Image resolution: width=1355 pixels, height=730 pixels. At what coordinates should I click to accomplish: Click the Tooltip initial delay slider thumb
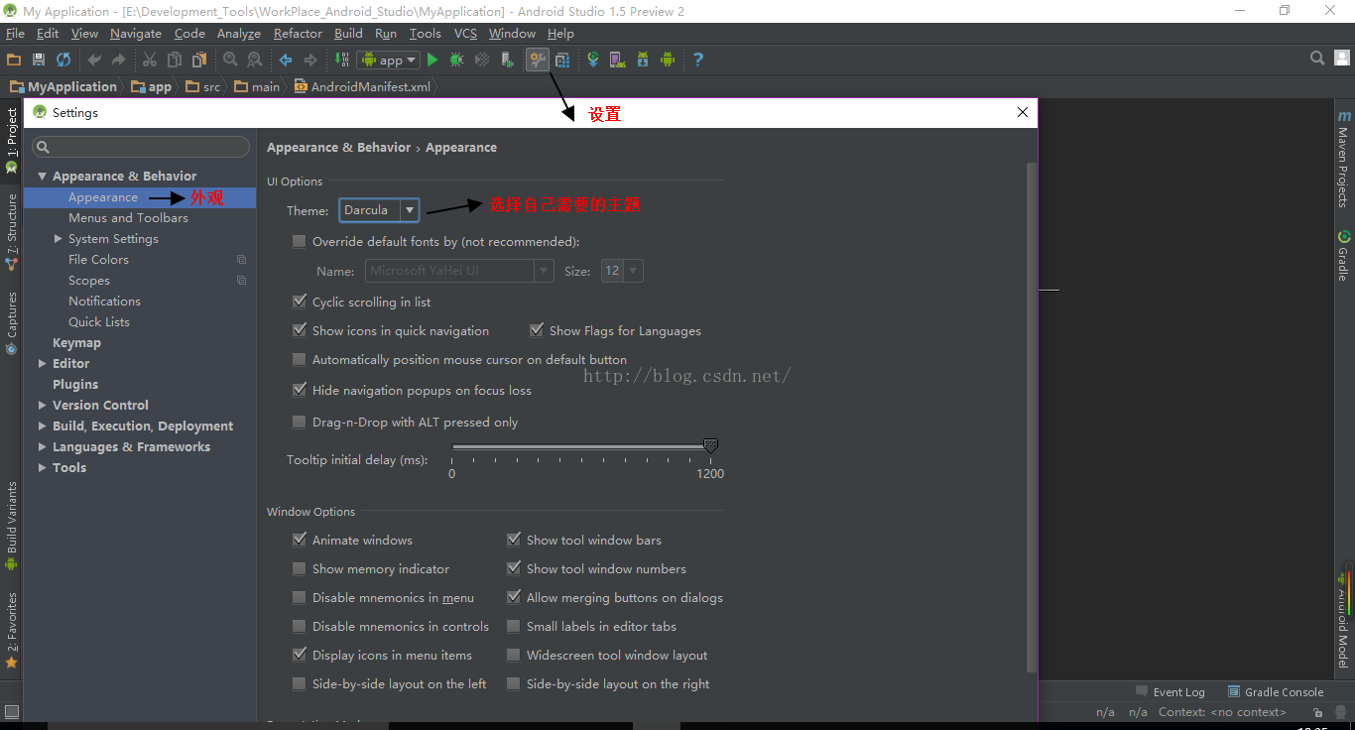710,446
